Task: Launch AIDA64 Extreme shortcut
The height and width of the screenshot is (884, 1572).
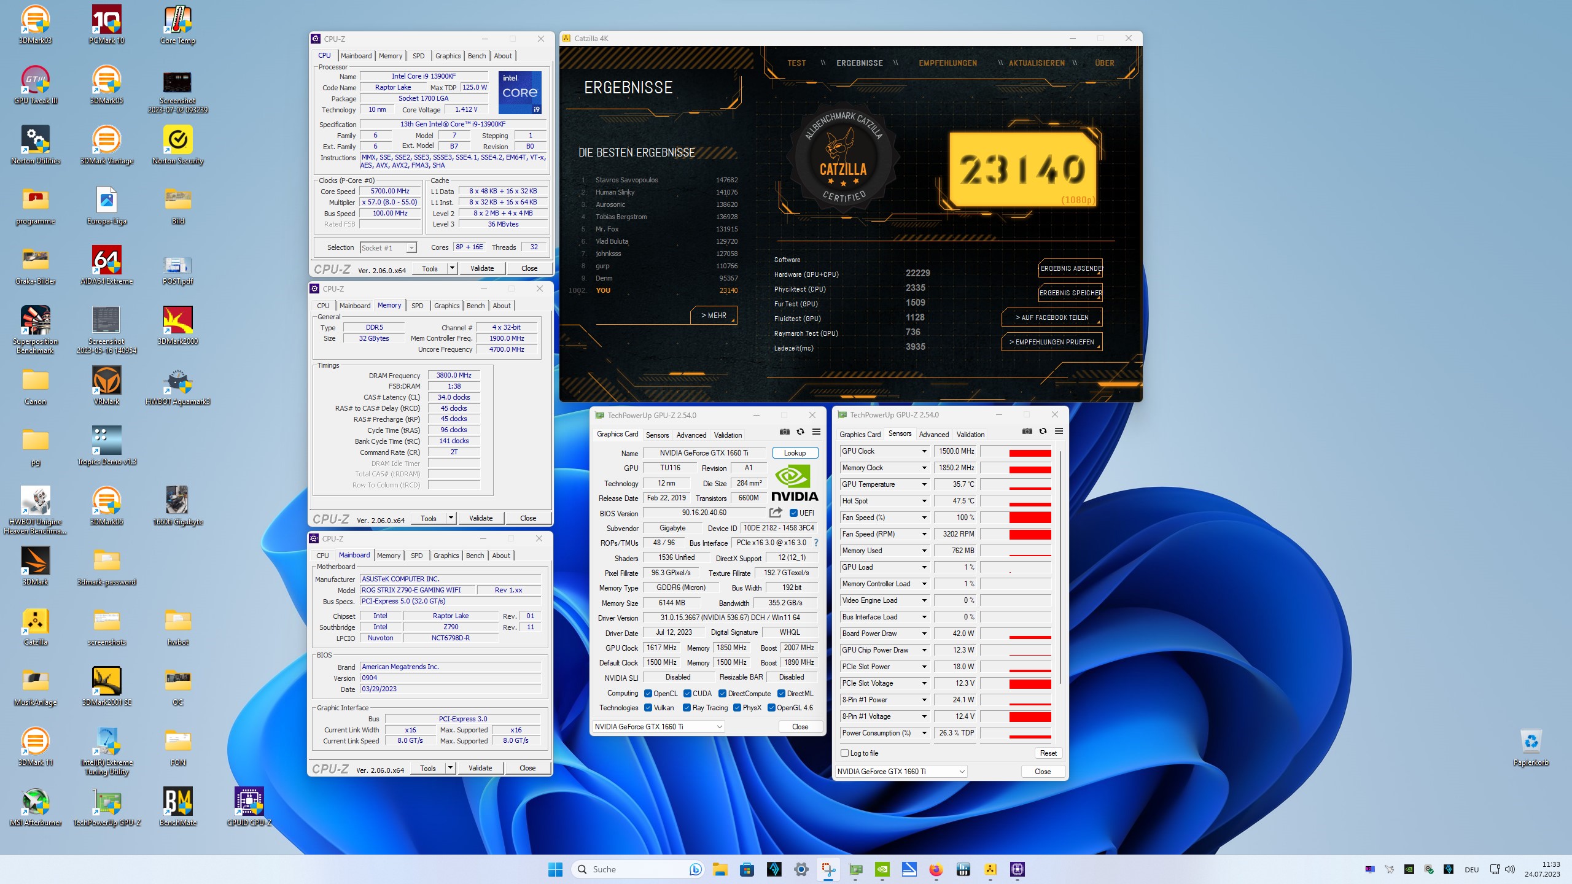Action: 106,265
